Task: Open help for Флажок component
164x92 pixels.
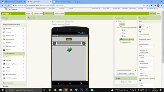Action: coord(23,32)
